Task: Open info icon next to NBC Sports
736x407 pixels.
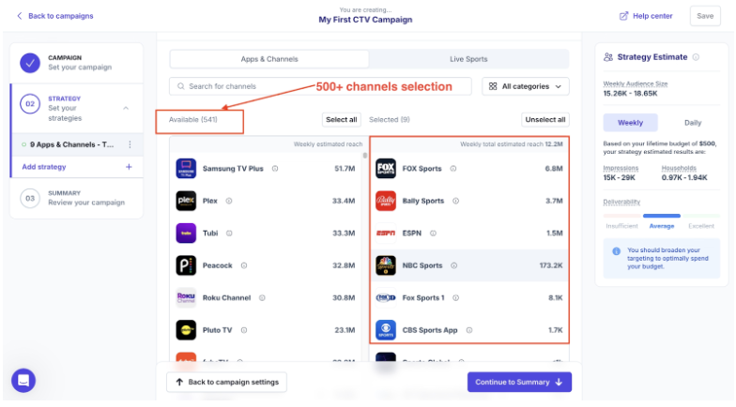Action: [x=454, y=265]
